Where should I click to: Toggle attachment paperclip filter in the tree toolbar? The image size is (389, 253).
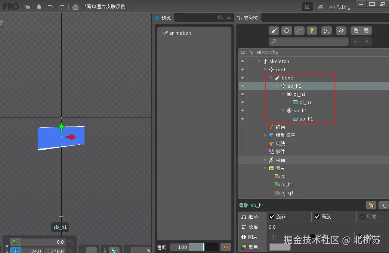[x=299, y=31]
